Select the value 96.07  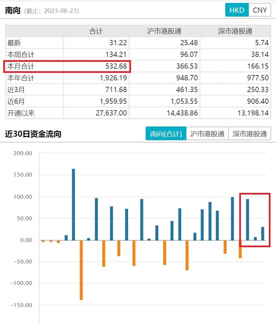189,55
